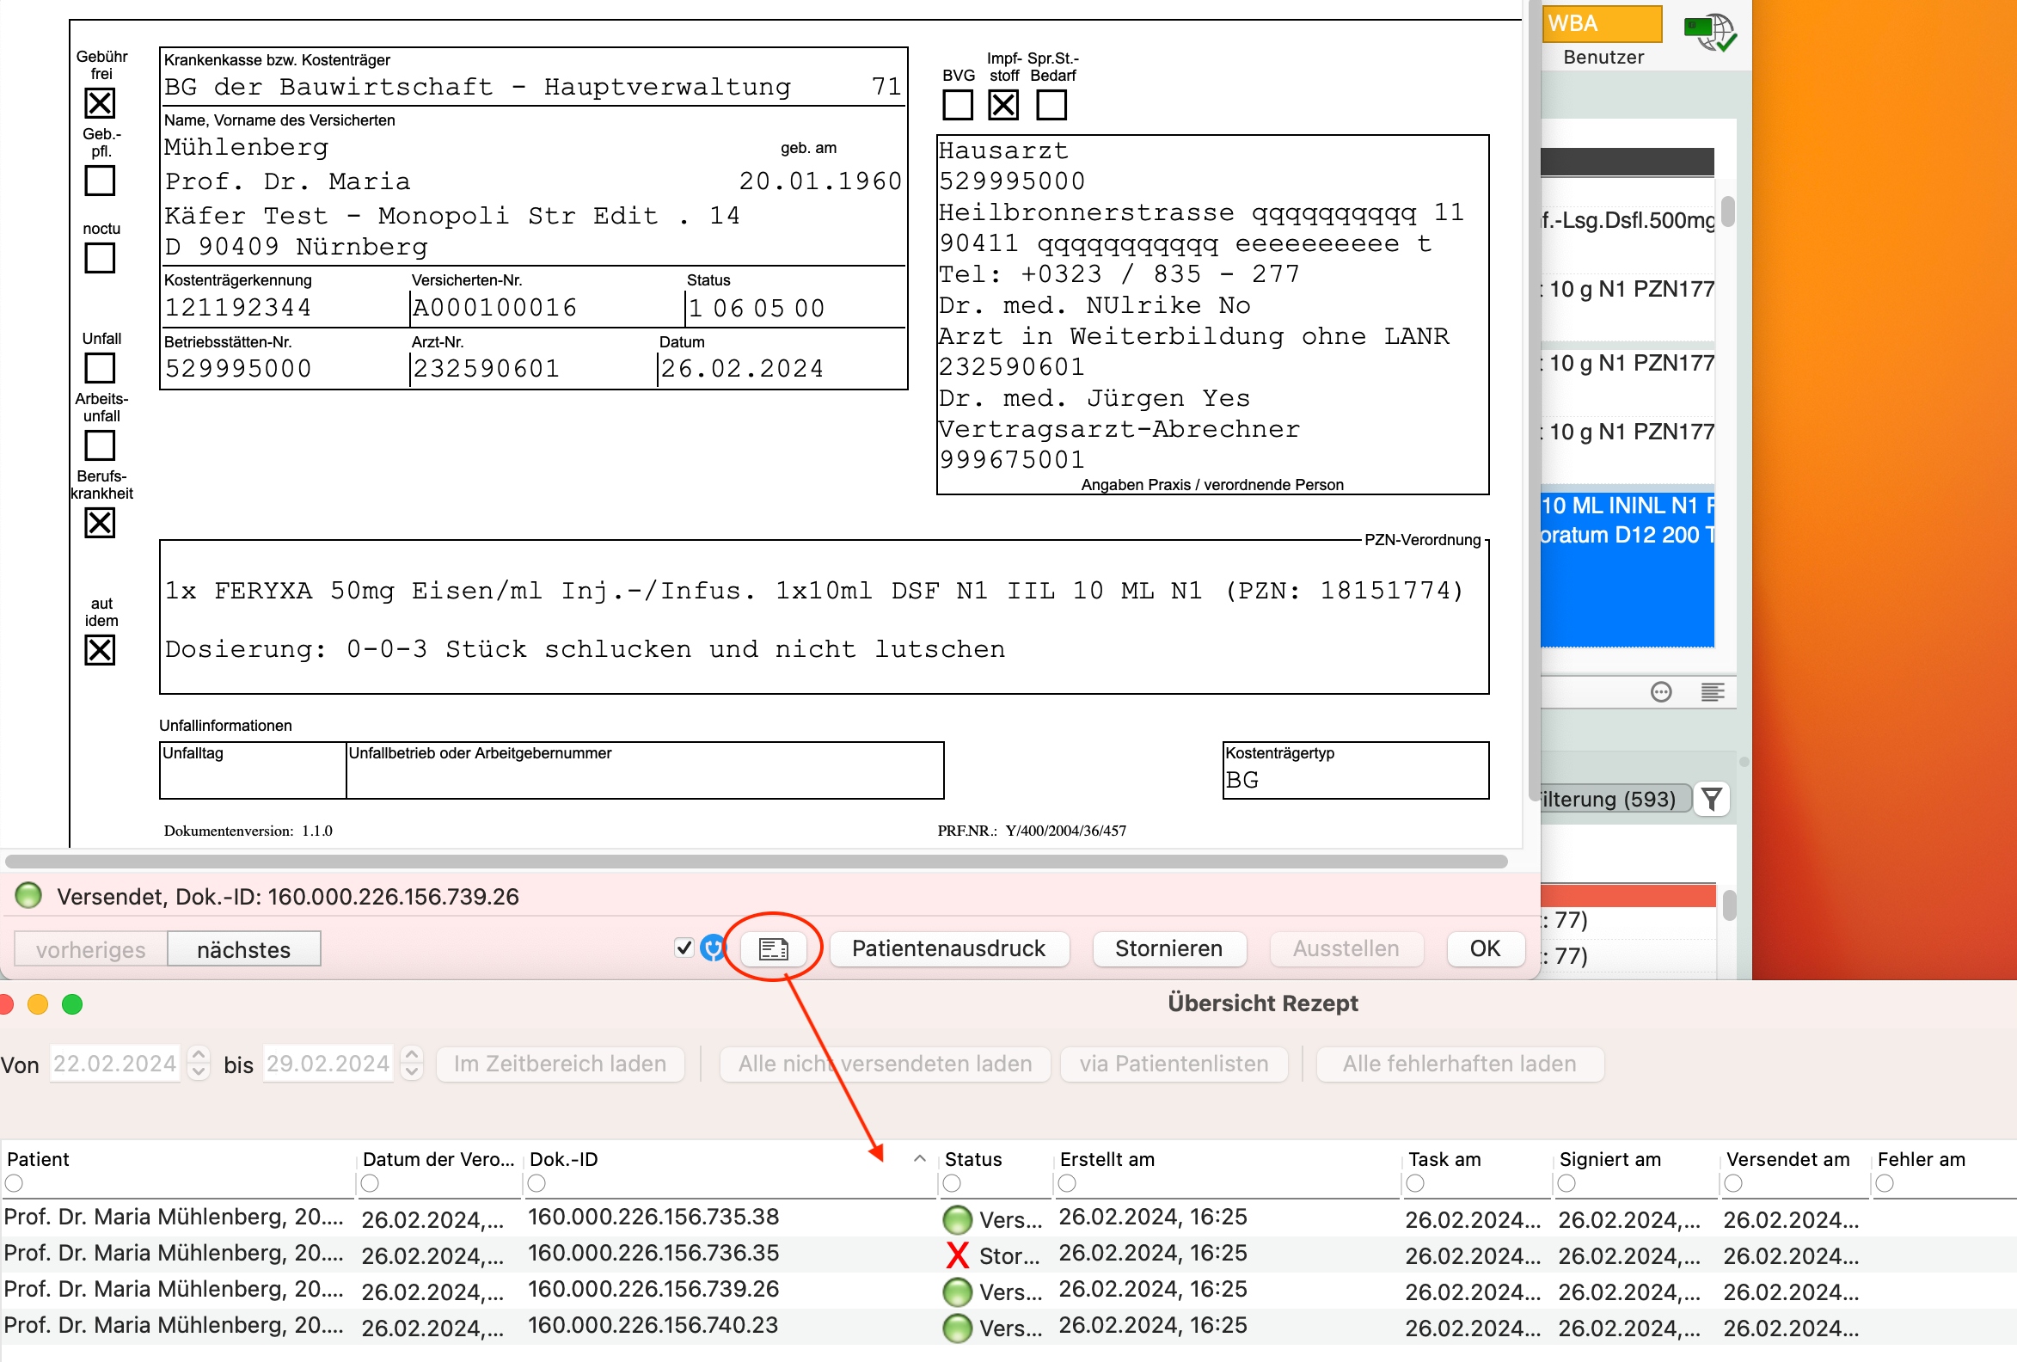Image resolution: width=2017 pixels, height=1362 pixels.
Task: Click the circled ellipsis more-options icon
Action: coord(1660,692)
